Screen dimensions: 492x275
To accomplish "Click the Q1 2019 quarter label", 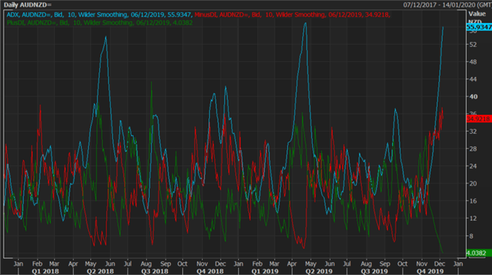I will (265, 271).
